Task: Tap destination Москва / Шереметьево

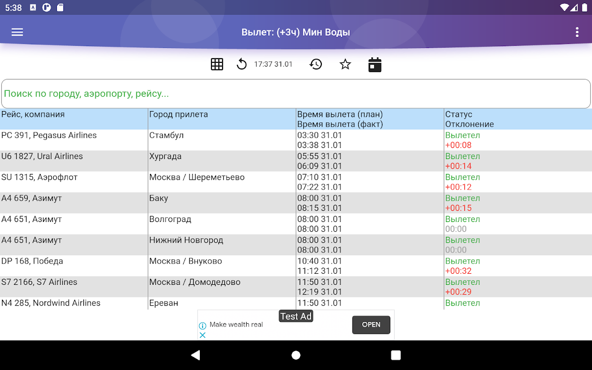Action: pyautogui.click(x=197, y=177)
